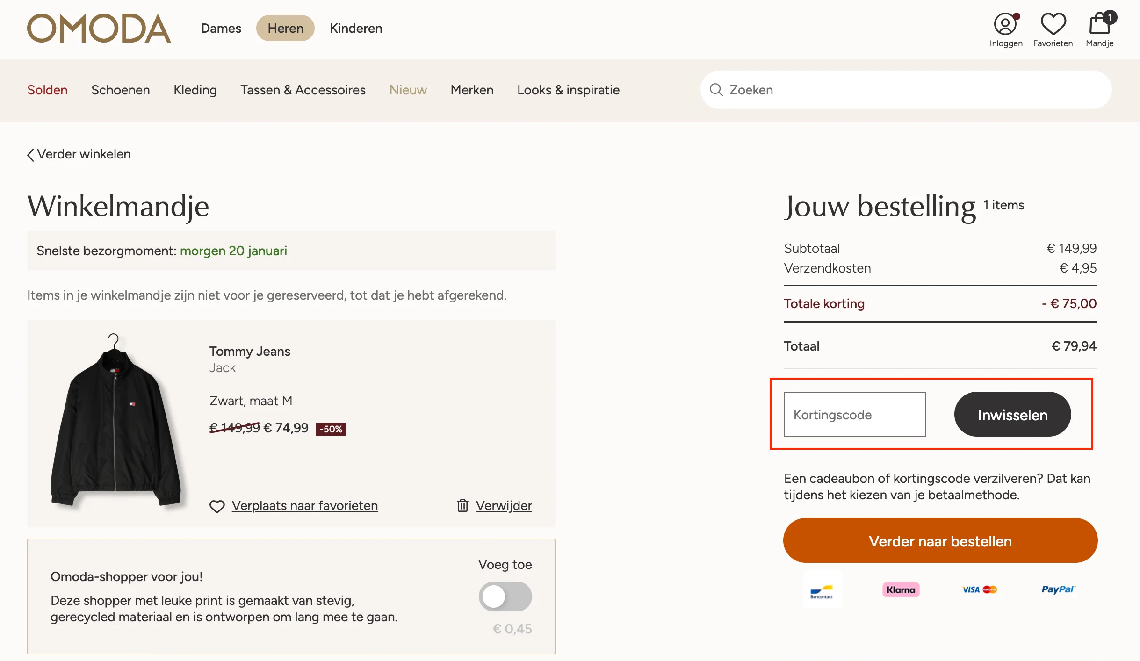Click the heart beside Verplaats naar favorieten

(217, 506)
